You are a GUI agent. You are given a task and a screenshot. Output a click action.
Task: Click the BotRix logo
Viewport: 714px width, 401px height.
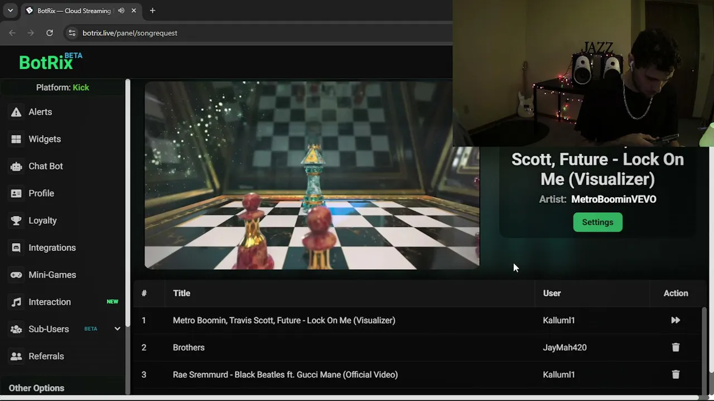(x=50, y=61)
